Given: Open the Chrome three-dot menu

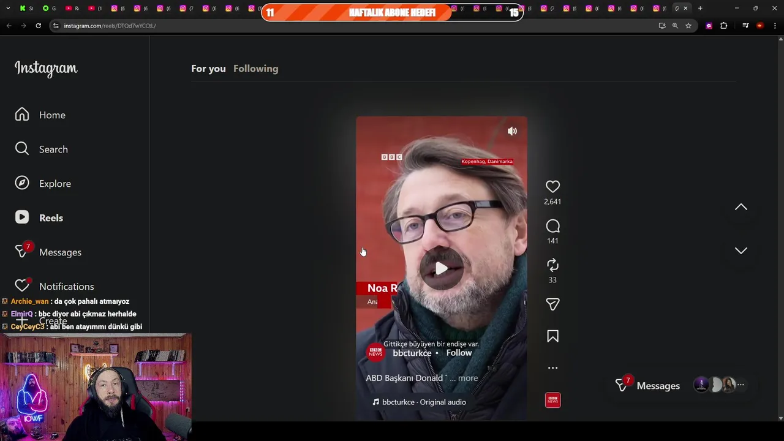Looking at the screenshot, I should click(x=775, y=26).
